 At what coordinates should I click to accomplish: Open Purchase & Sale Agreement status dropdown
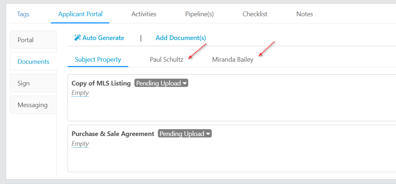185,133
